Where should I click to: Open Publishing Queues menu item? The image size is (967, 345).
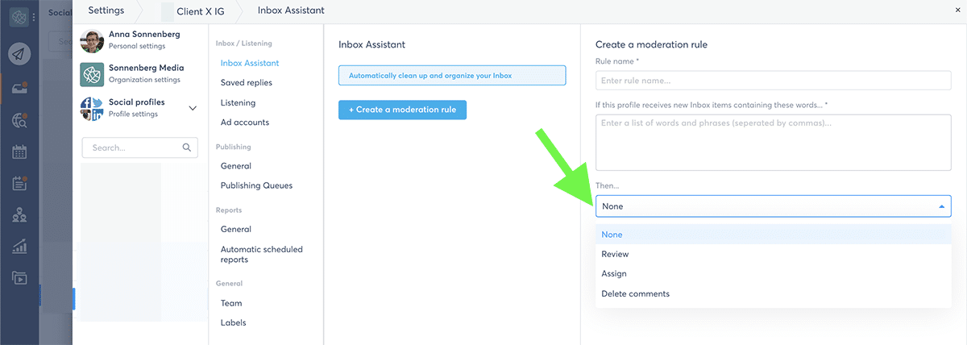click(x=256, y=185)
